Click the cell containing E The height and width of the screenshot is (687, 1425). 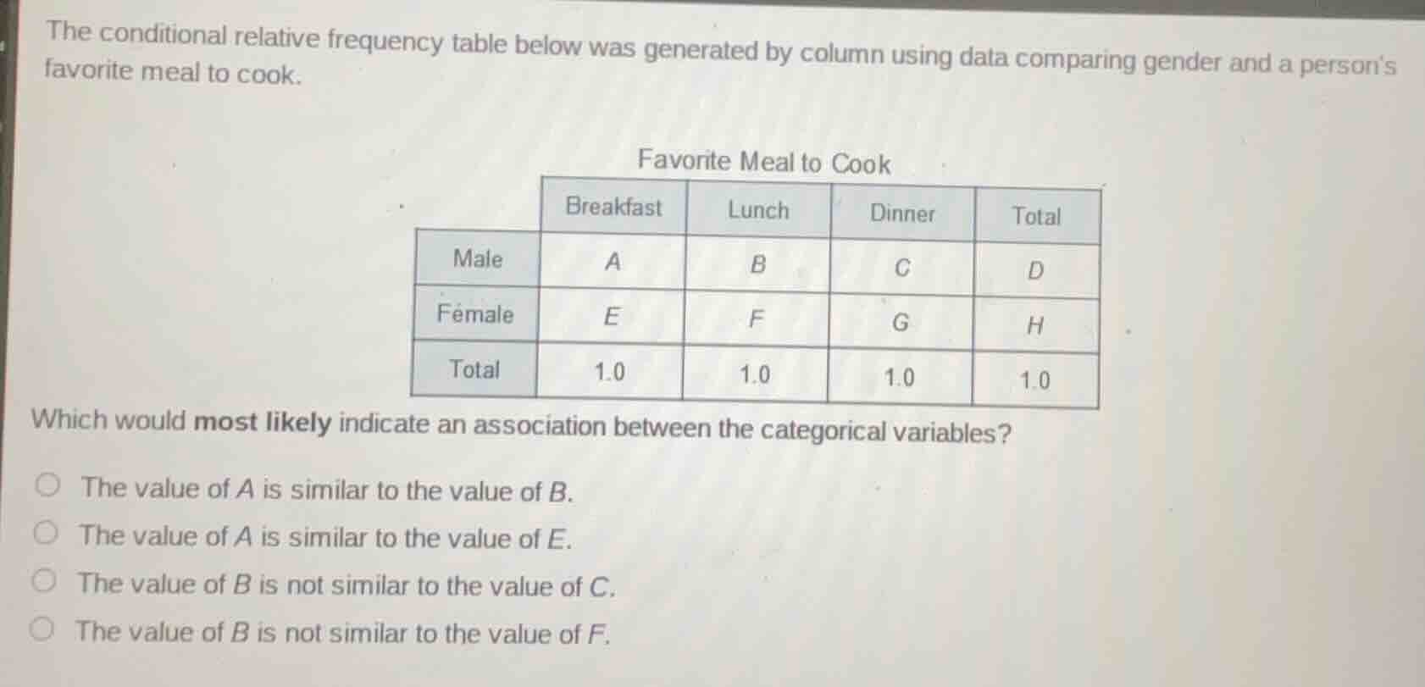tap(612, 316)
